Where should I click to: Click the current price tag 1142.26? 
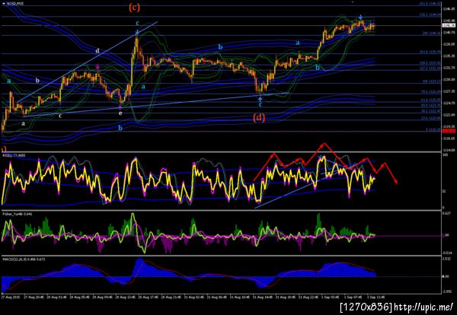click(447, 25)
